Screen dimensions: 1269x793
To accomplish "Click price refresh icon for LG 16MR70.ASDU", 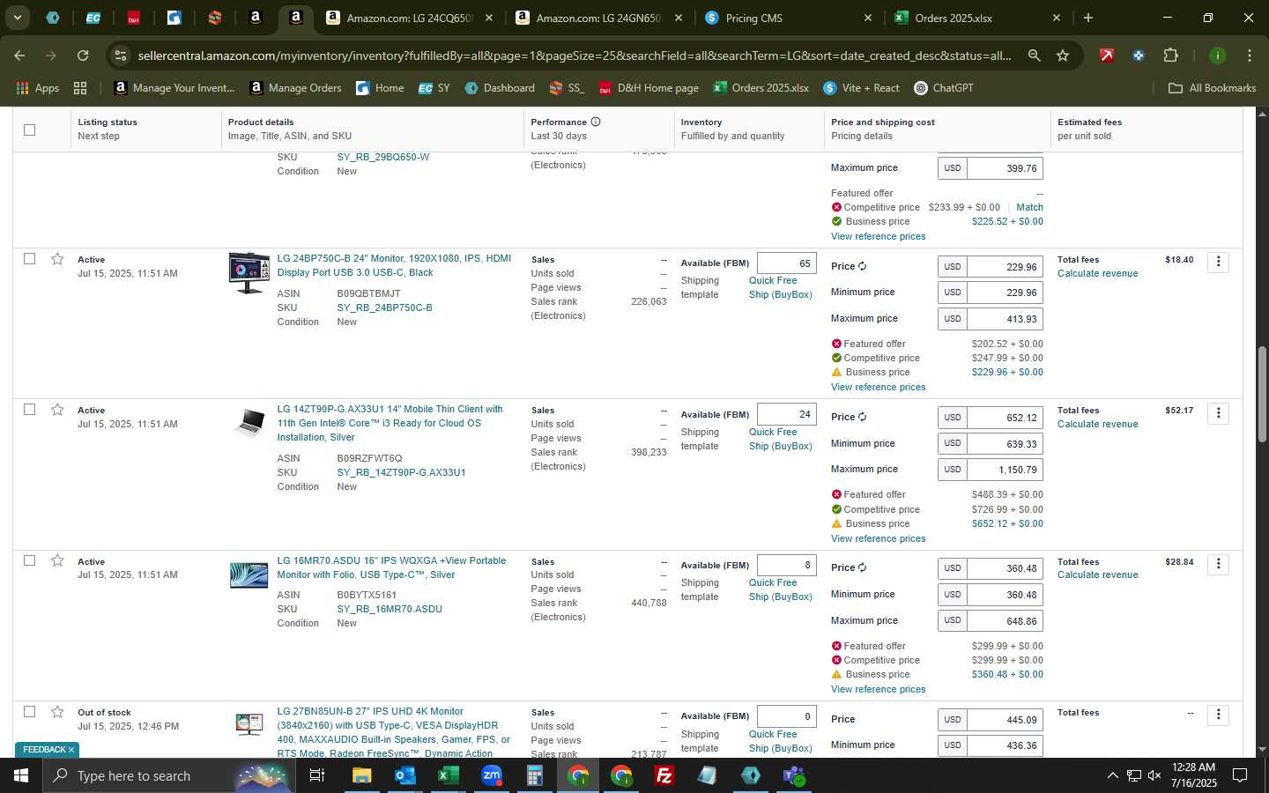I will click(x=862, y=567).
